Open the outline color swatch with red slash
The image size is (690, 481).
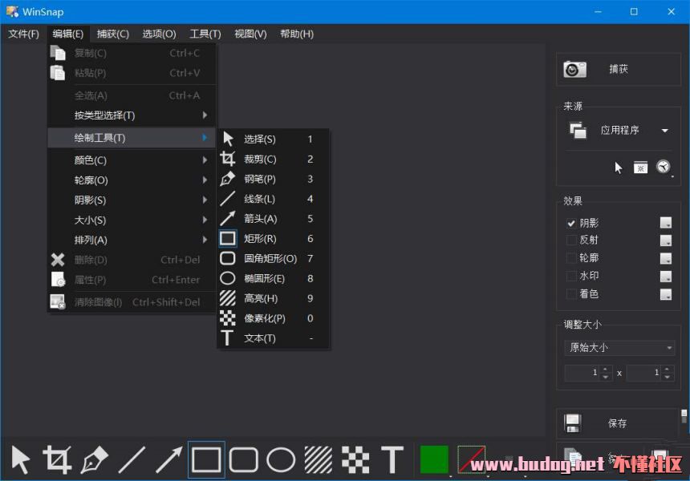coord(471,460)
